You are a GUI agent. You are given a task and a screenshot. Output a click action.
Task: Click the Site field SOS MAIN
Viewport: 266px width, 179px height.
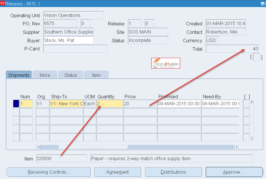click(148, 32)
